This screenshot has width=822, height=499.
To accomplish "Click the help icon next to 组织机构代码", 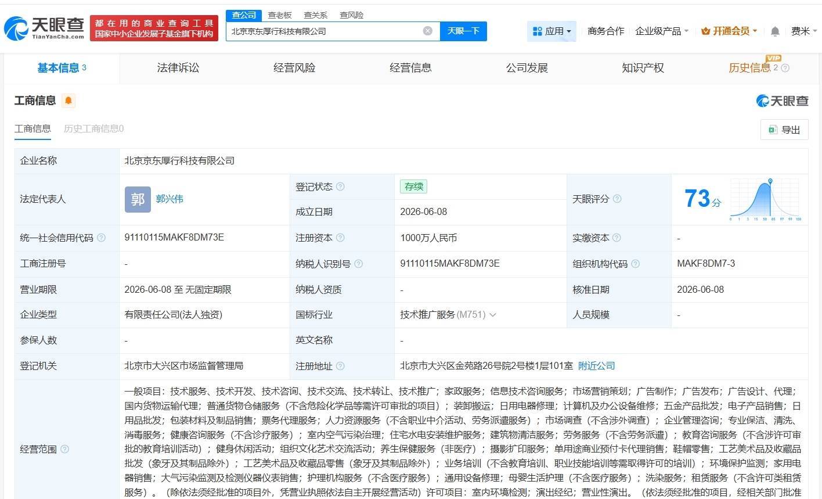I will [636, 264].
